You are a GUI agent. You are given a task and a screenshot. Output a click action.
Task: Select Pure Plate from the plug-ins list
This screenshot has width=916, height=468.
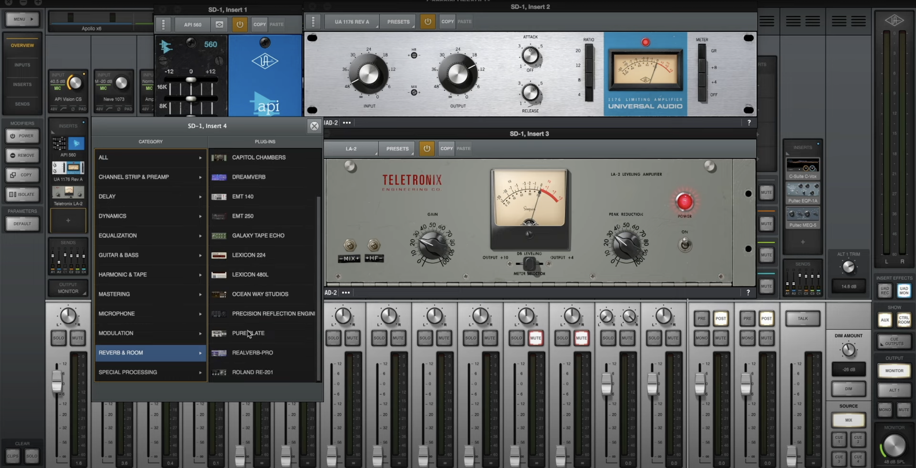click(248, 333)
